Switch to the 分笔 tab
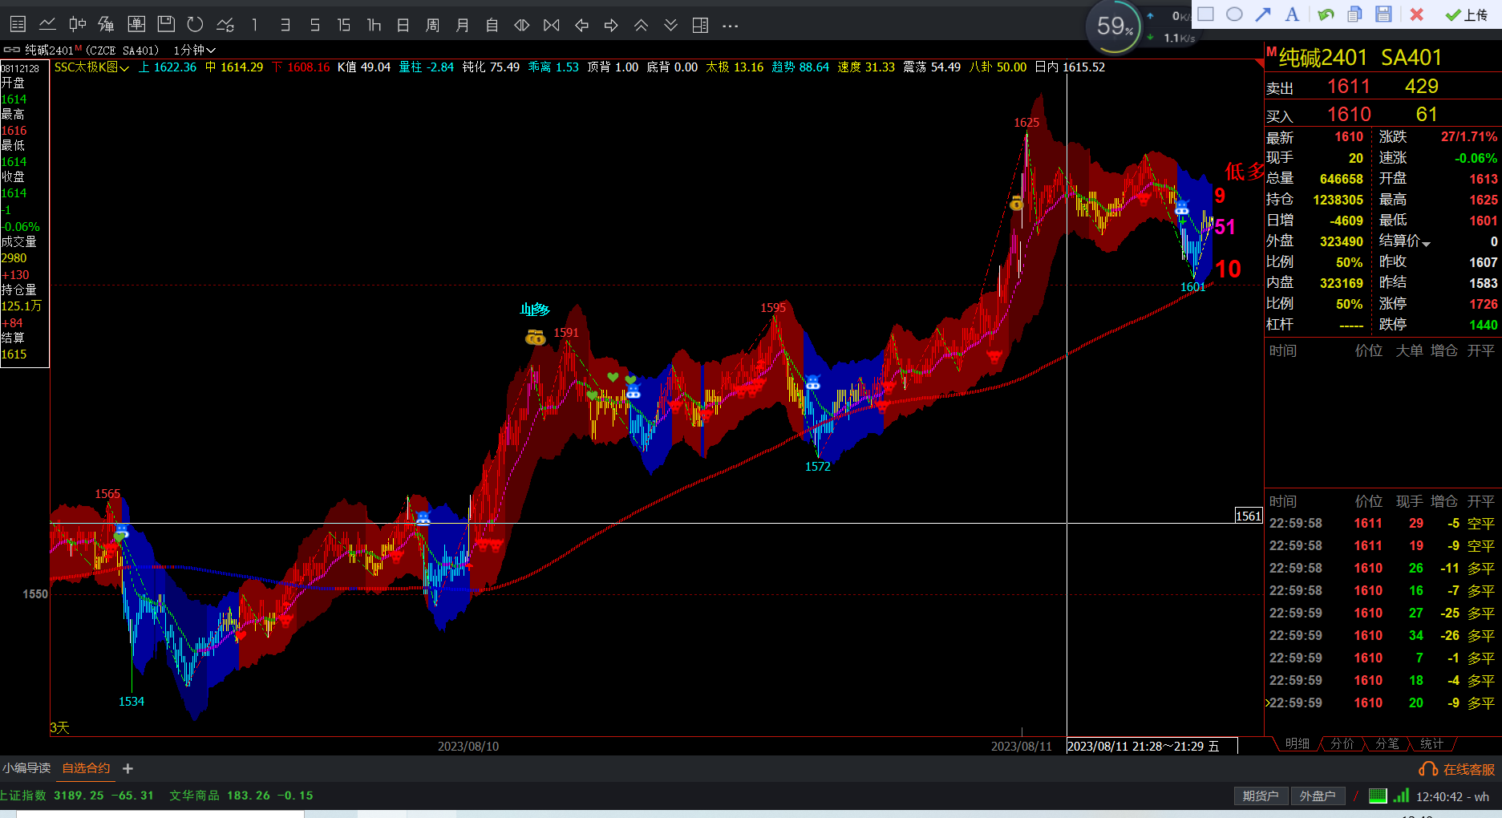The width and height of the screenshot is (1502, 818). [1387, 744]
